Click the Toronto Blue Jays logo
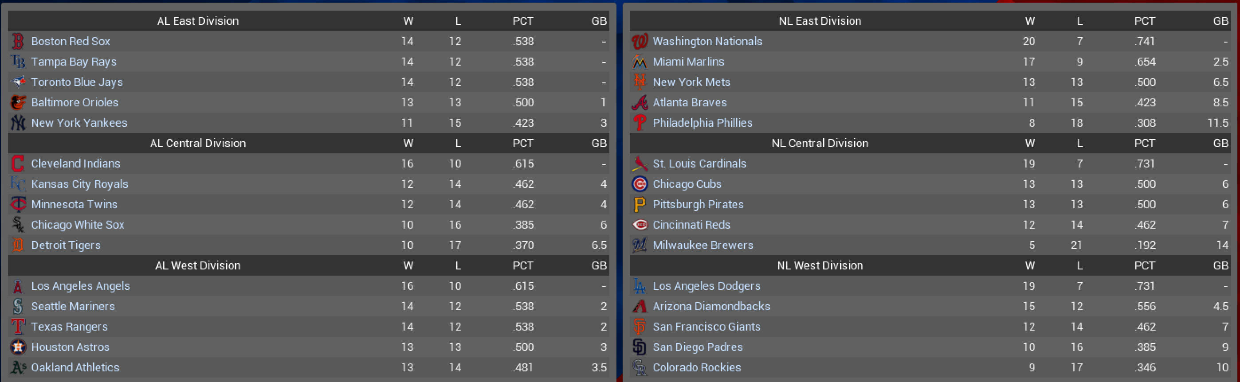The height and width of the screenshot is (382, 1240). (18, 82)
